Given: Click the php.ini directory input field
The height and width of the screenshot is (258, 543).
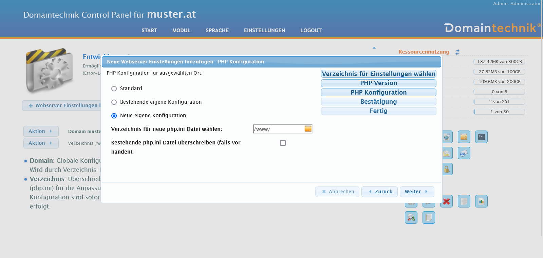Looking at the screenshot, I should click(x=278, y=129).
